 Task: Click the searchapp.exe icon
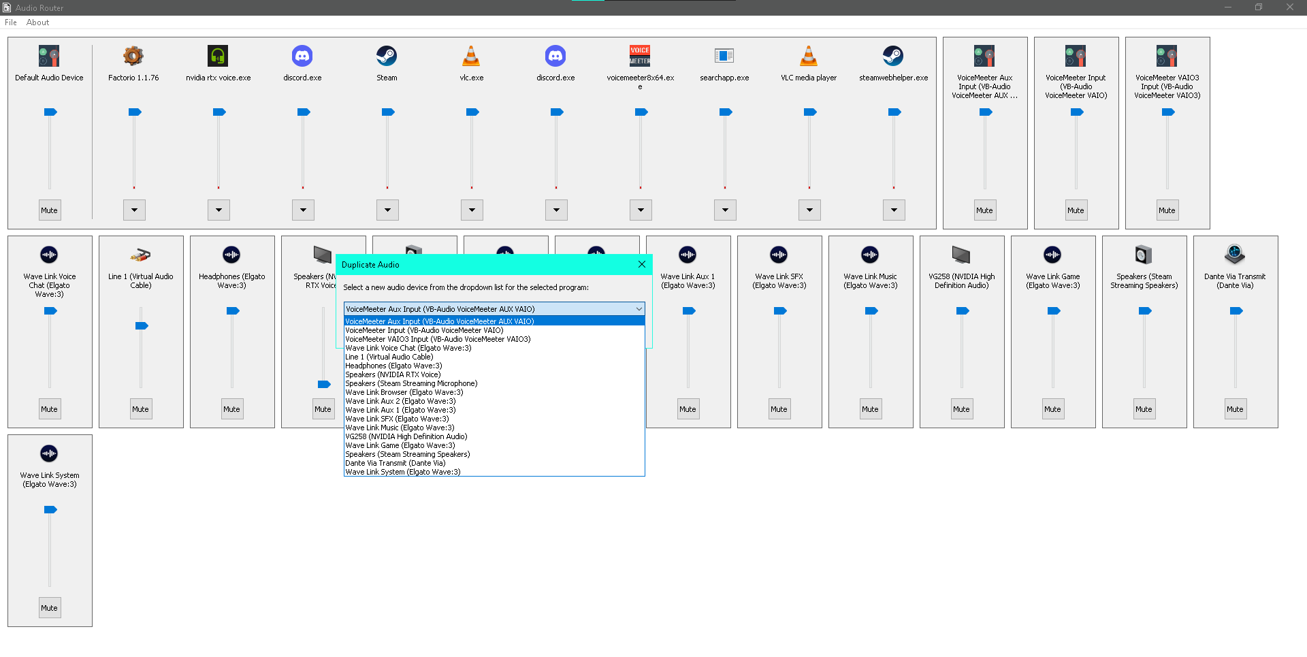click(724, 56)
